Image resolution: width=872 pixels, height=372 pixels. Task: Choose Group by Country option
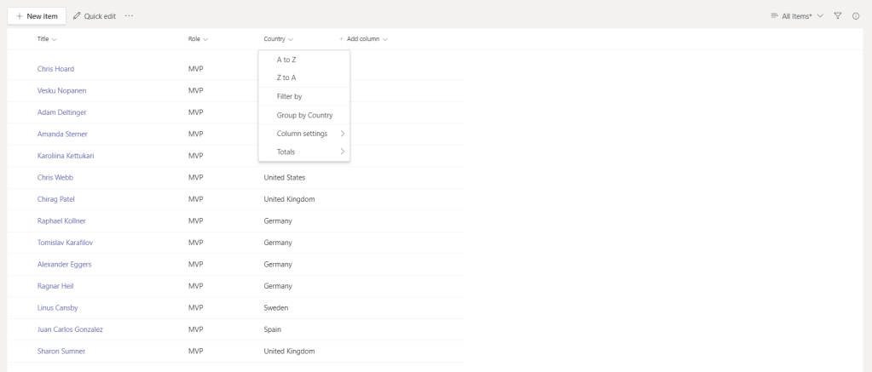pyautogui.click(x=304, y=115)
